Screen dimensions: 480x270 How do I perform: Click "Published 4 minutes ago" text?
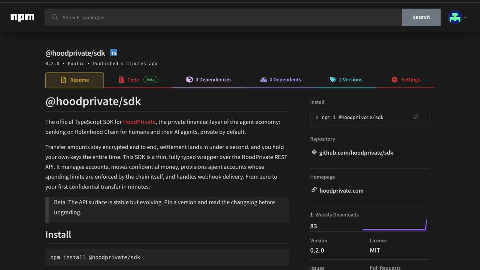click(125, 64)
